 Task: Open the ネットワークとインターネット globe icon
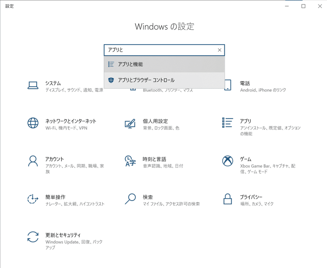(33, 123)
